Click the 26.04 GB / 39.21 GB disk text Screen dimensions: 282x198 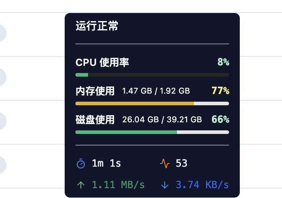(x=162, y=120)
